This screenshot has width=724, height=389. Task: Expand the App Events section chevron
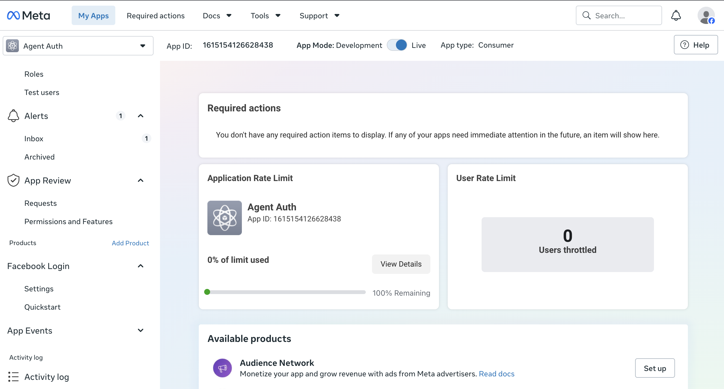tap(141, 330)
